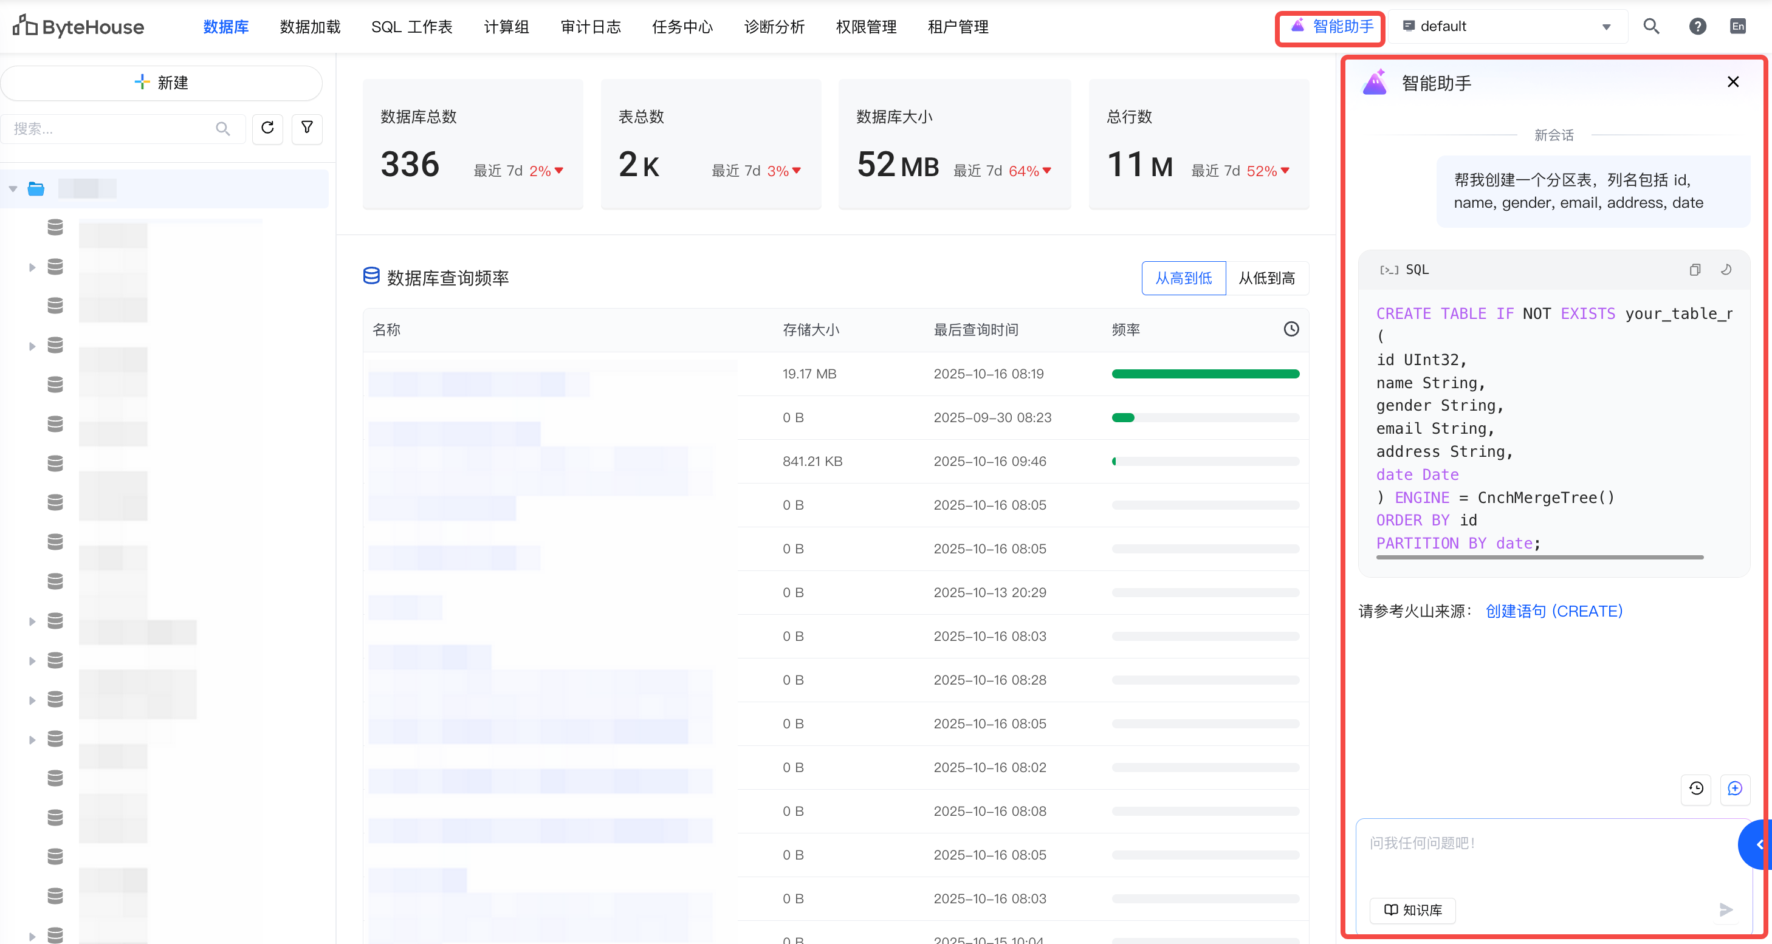Open the chat history clock icon
This screenshot has height=944, width=1772.
(x=1695, y=788)
